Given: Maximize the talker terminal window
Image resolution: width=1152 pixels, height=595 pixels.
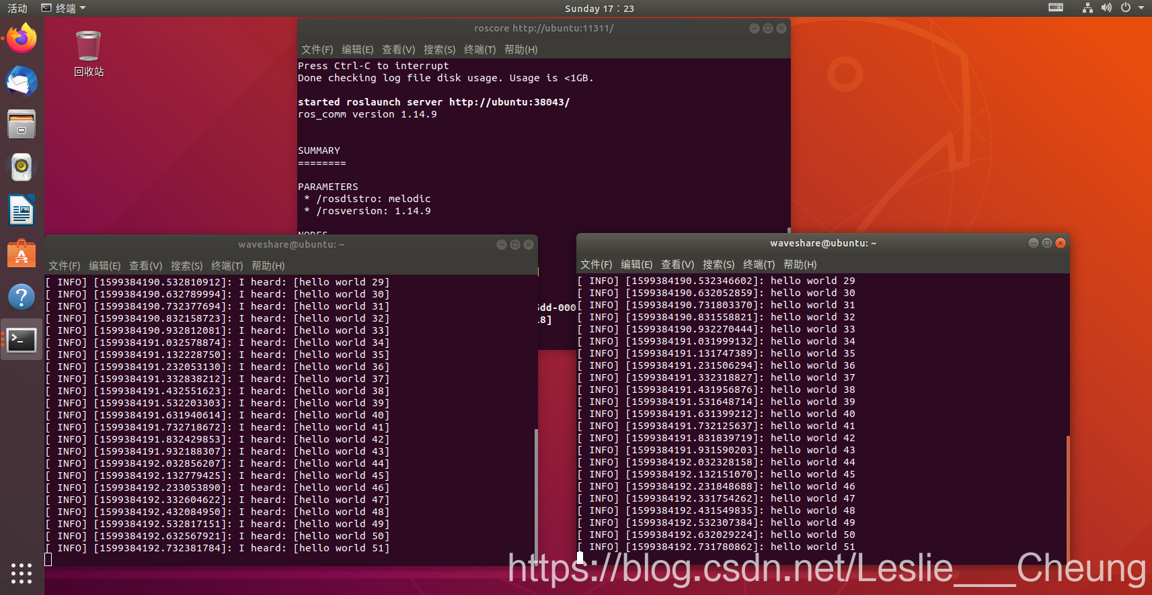Looking at the screenshot, I should click(x=1046, y=243).
